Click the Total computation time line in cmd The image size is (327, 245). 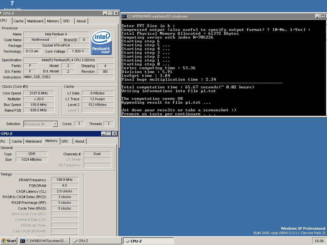pyautogui.click(x=188, y=87)
